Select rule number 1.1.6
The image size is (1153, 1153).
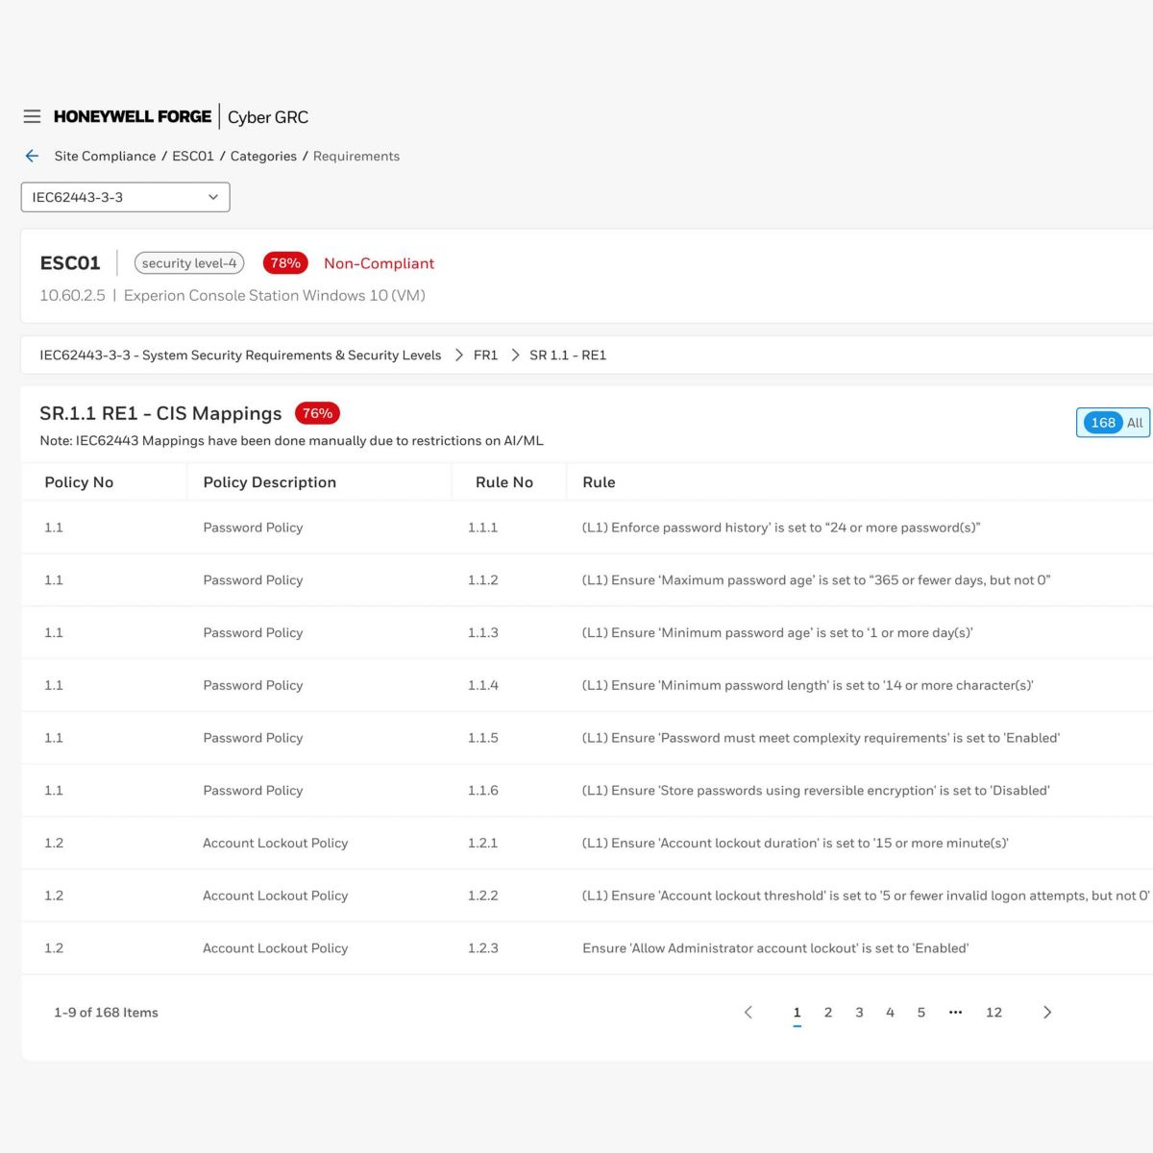pyautogui.click(x=482, y=790)
